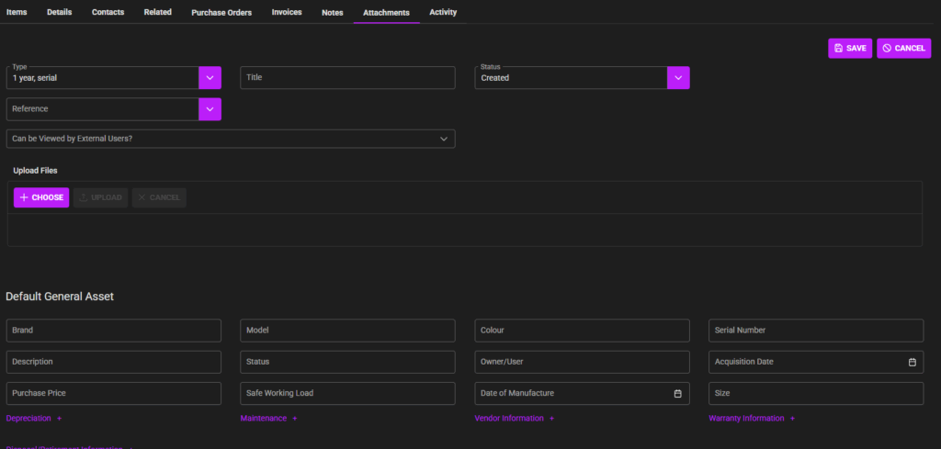Click plus icon next to Warranty Information
941x449 pixels.
(793, 419)
